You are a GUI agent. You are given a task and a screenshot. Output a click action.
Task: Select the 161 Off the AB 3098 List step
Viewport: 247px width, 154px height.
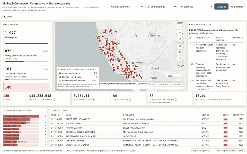pos(27,73)
